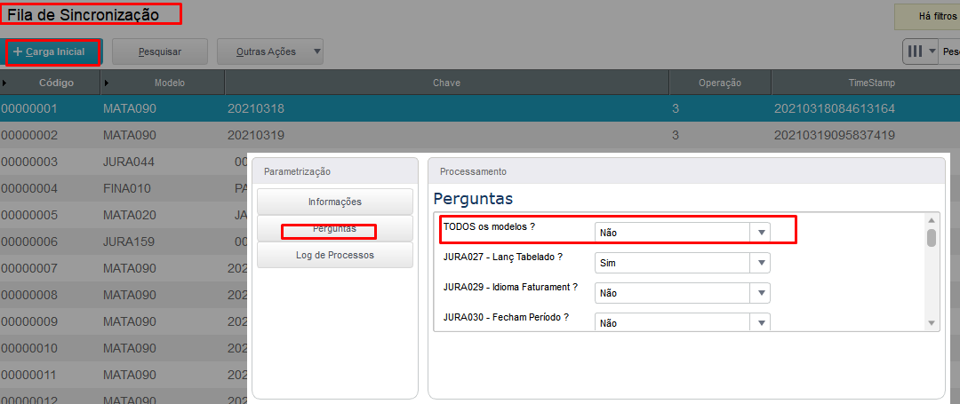Open the TODOS os modelos combo box

(x=683, y=233)
